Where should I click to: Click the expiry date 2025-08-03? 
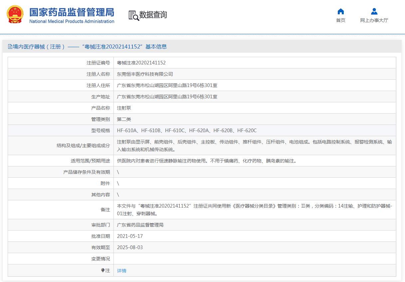pyautogui.click(x=130, y=247)
